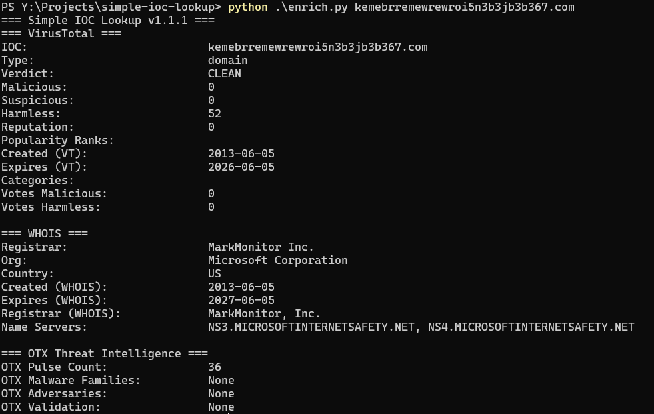Click the Harmless count of 52
The height and width of the screenshot is (414, 654).
click(x=215, y=113)
